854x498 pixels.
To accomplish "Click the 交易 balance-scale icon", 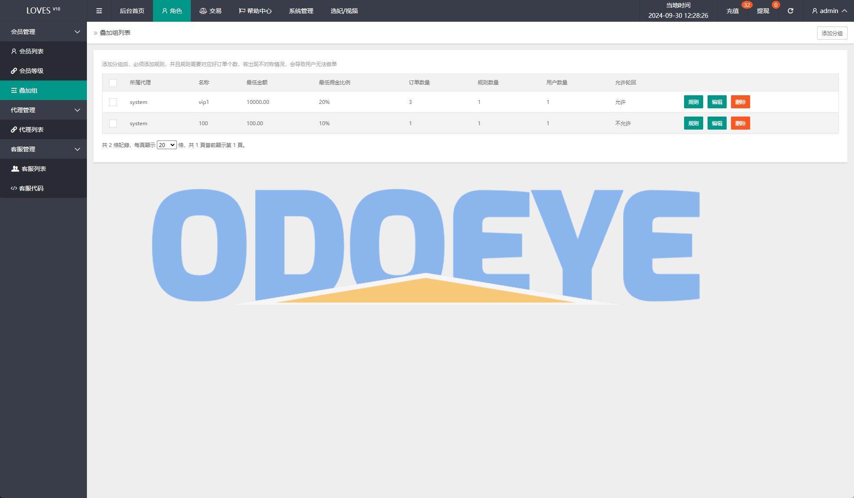I will [203, 11].
